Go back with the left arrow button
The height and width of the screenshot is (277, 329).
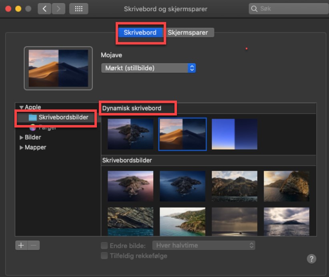click(44, 8)
